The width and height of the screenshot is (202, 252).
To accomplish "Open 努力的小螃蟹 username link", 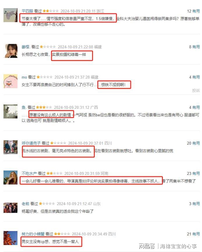I will (x=33, y=234).
